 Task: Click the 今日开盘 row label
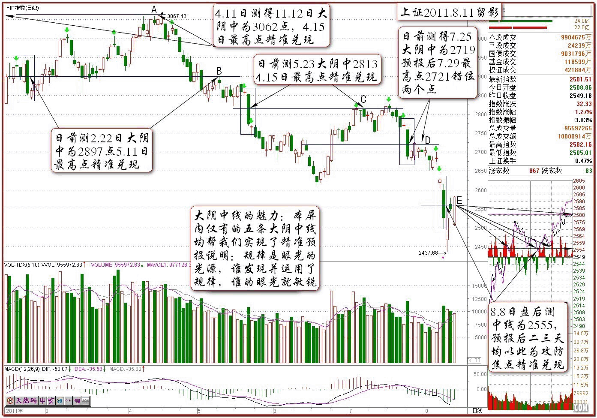[x=502, y=87]
